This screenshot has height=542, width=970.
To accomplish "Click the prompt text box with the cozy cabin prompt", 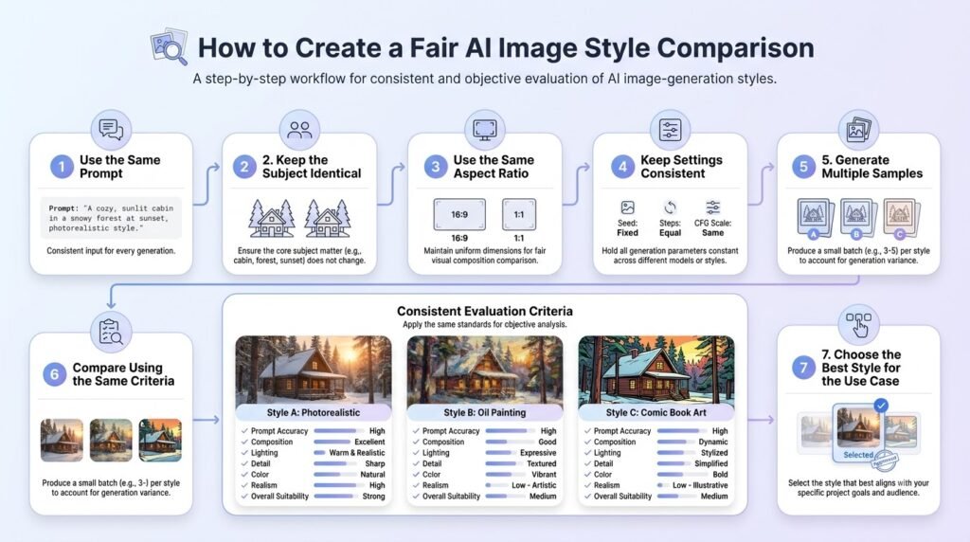I will [112, 218].
